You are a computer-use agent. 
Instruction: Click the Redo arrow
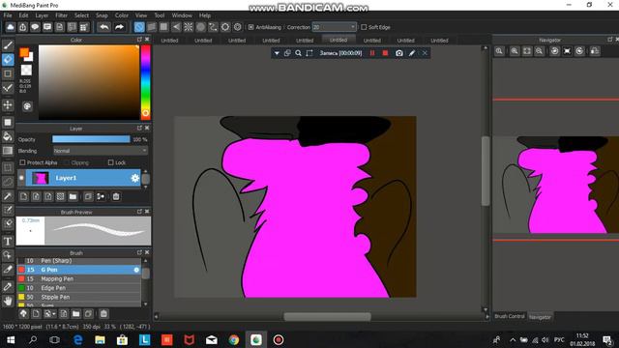pos(119,27)
